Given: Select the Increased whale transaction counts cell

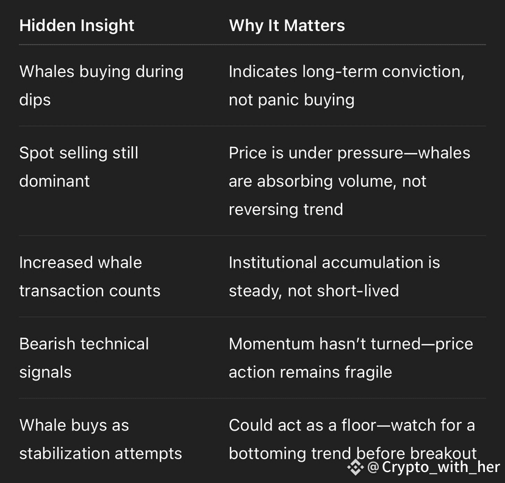Looking at the screenshot, I should tap(90, 276).
